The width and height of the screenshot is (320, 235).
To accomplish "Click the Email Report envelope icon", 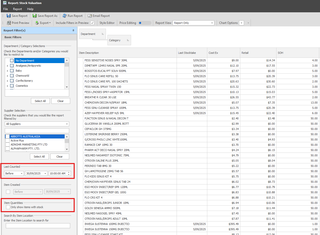I will [x=90, y=16].
